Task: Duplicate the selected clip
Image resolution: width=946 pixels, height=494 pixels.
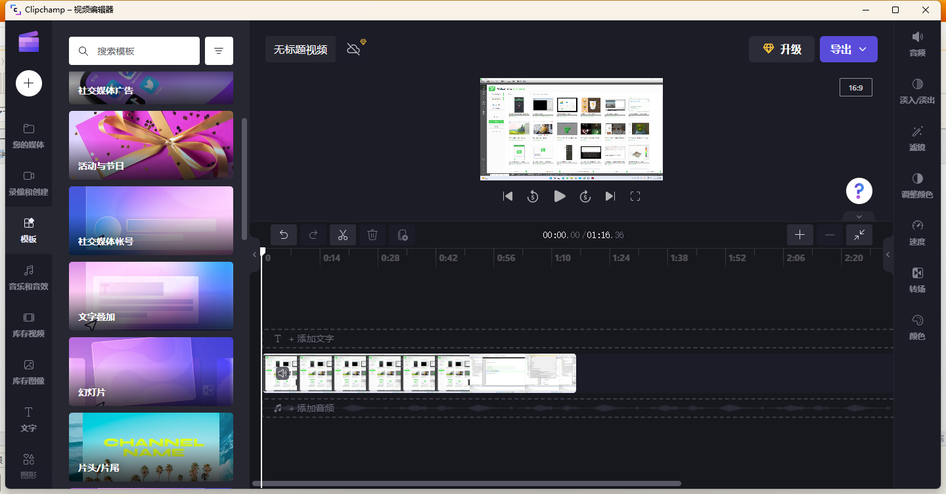Action: [x=402, y=235]
